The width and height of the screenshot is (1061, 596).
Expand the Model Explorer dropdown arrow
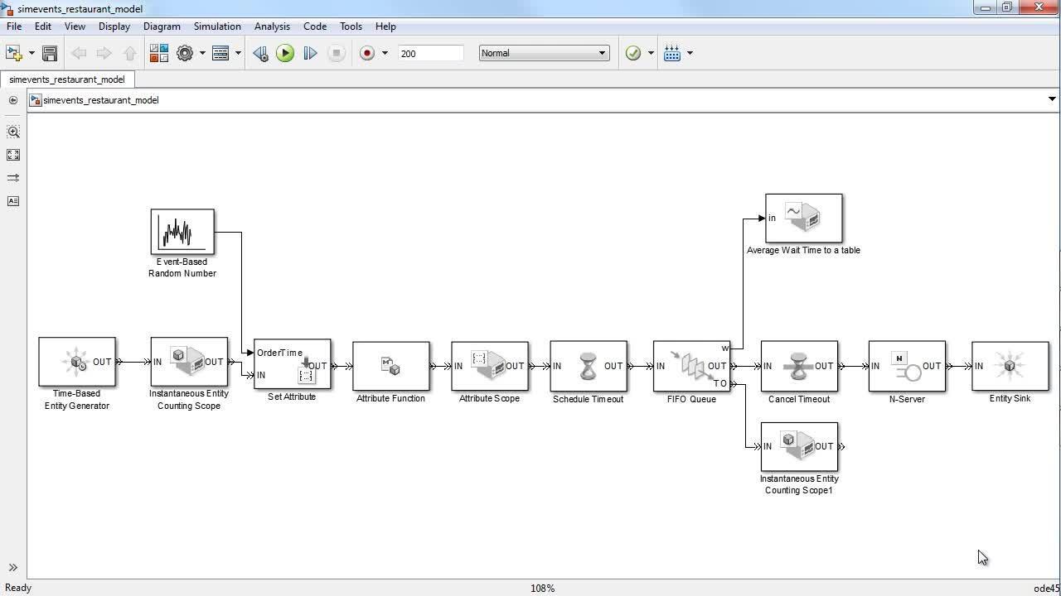click(x=238, y=53)
